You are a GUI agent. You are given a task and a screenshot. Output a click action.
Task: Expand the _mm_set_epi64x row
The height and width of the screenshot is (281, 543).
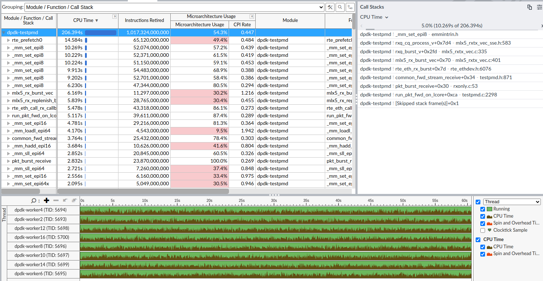click(9, 183)
